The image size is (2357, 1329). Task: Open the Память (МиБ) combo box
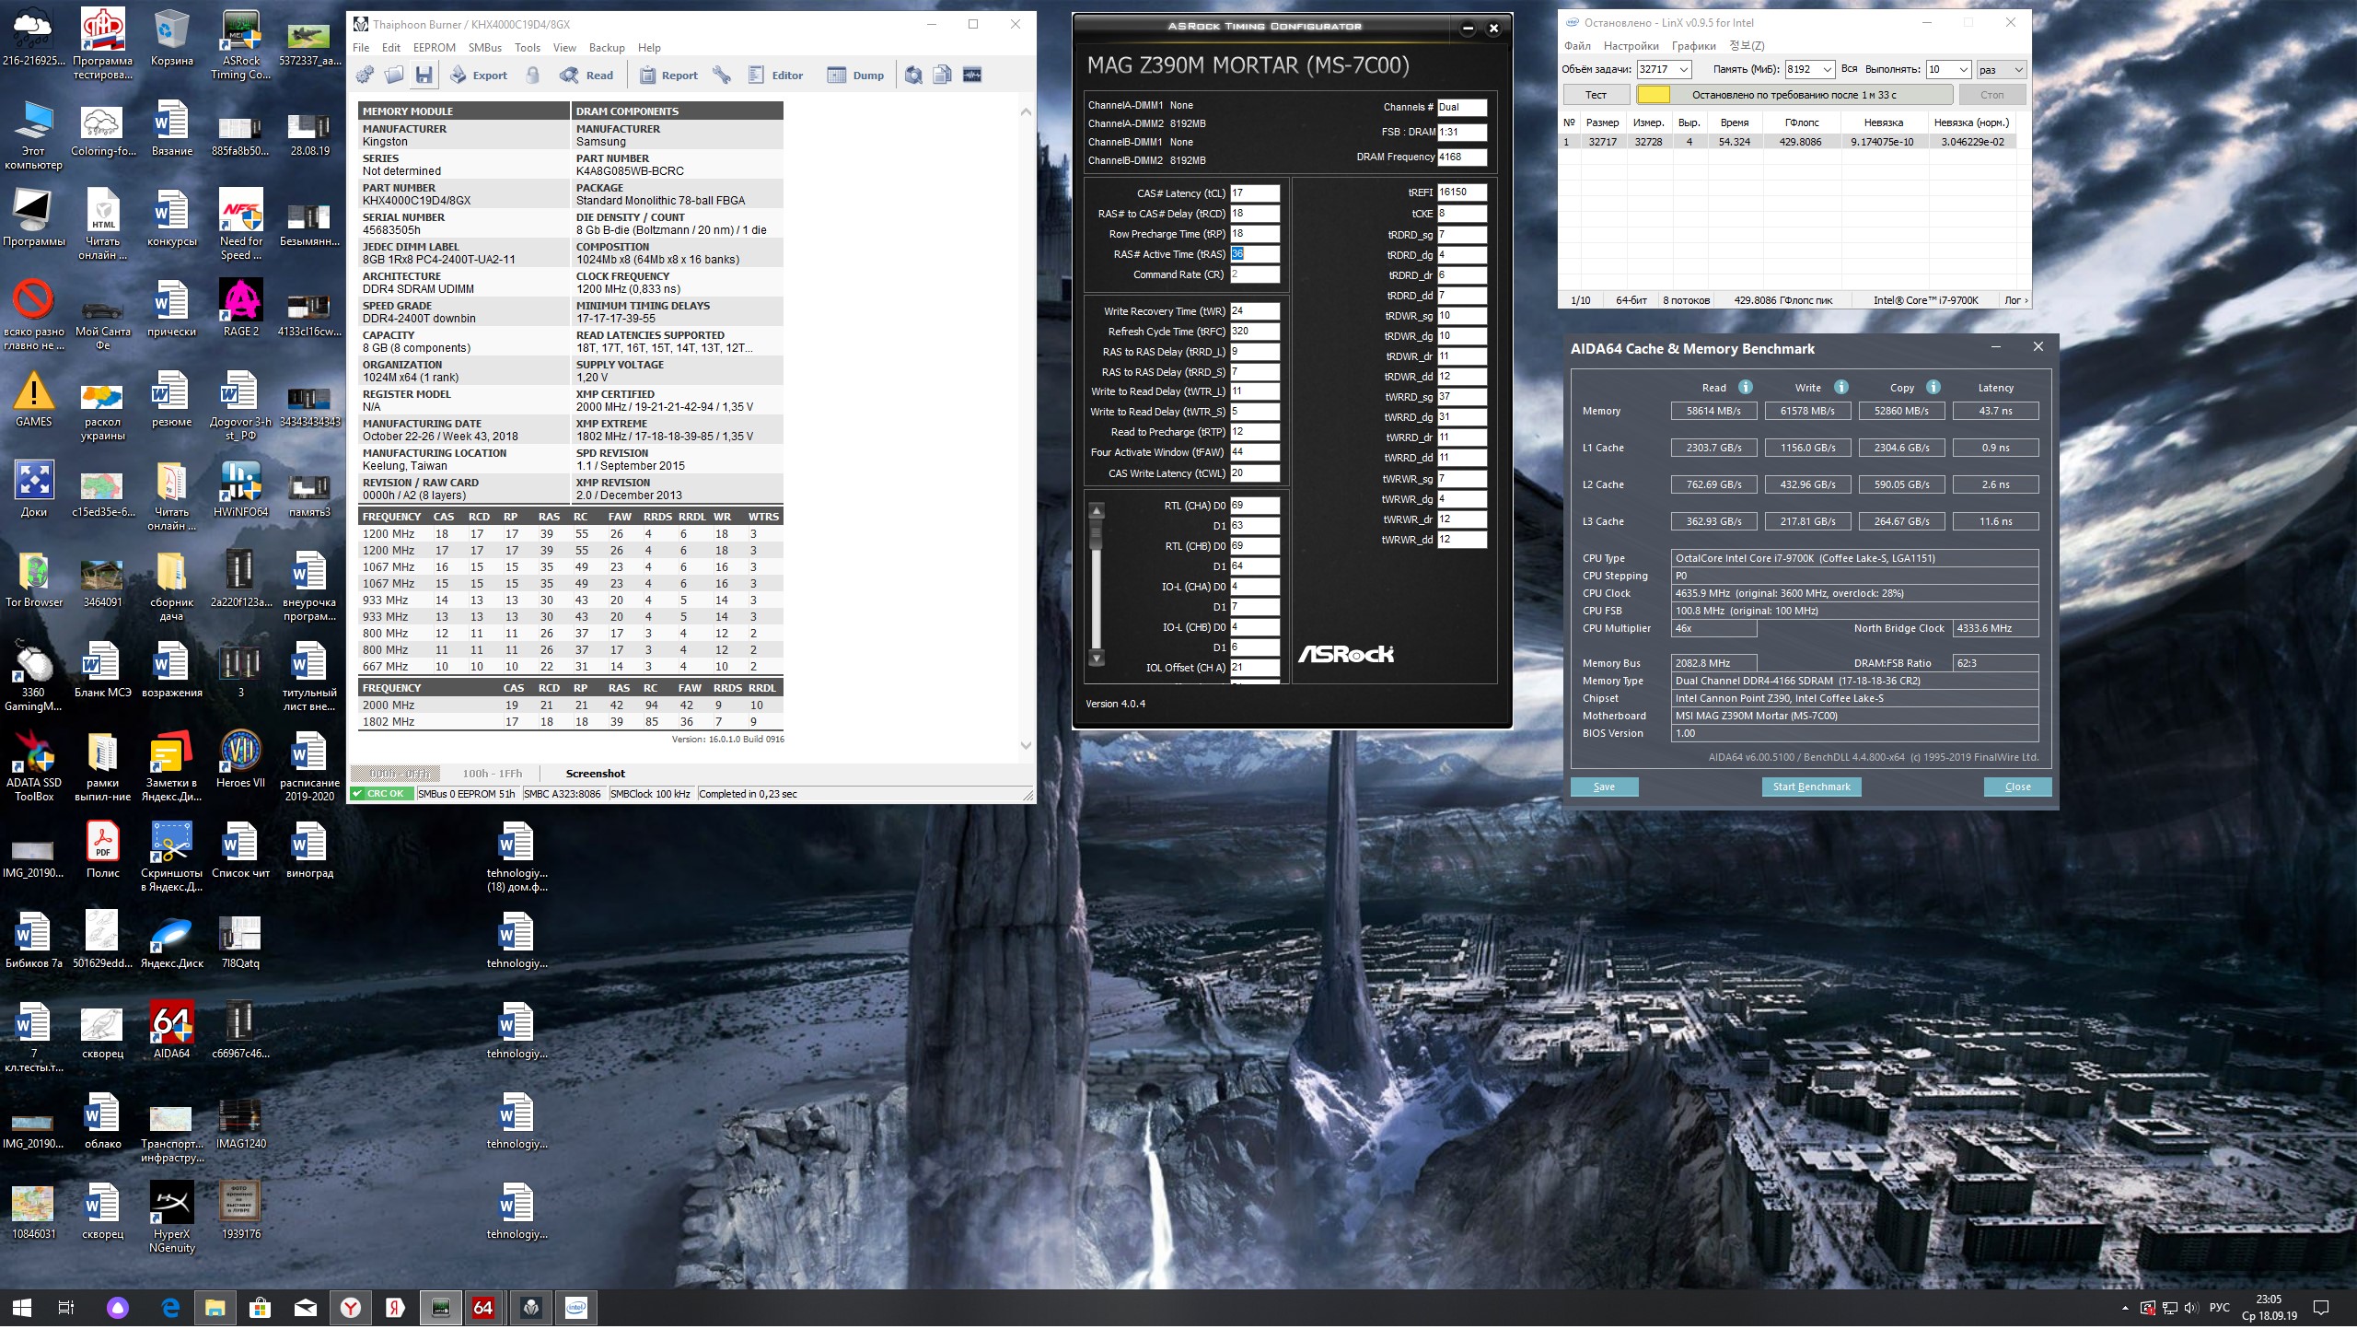(x=1827, y=70)
